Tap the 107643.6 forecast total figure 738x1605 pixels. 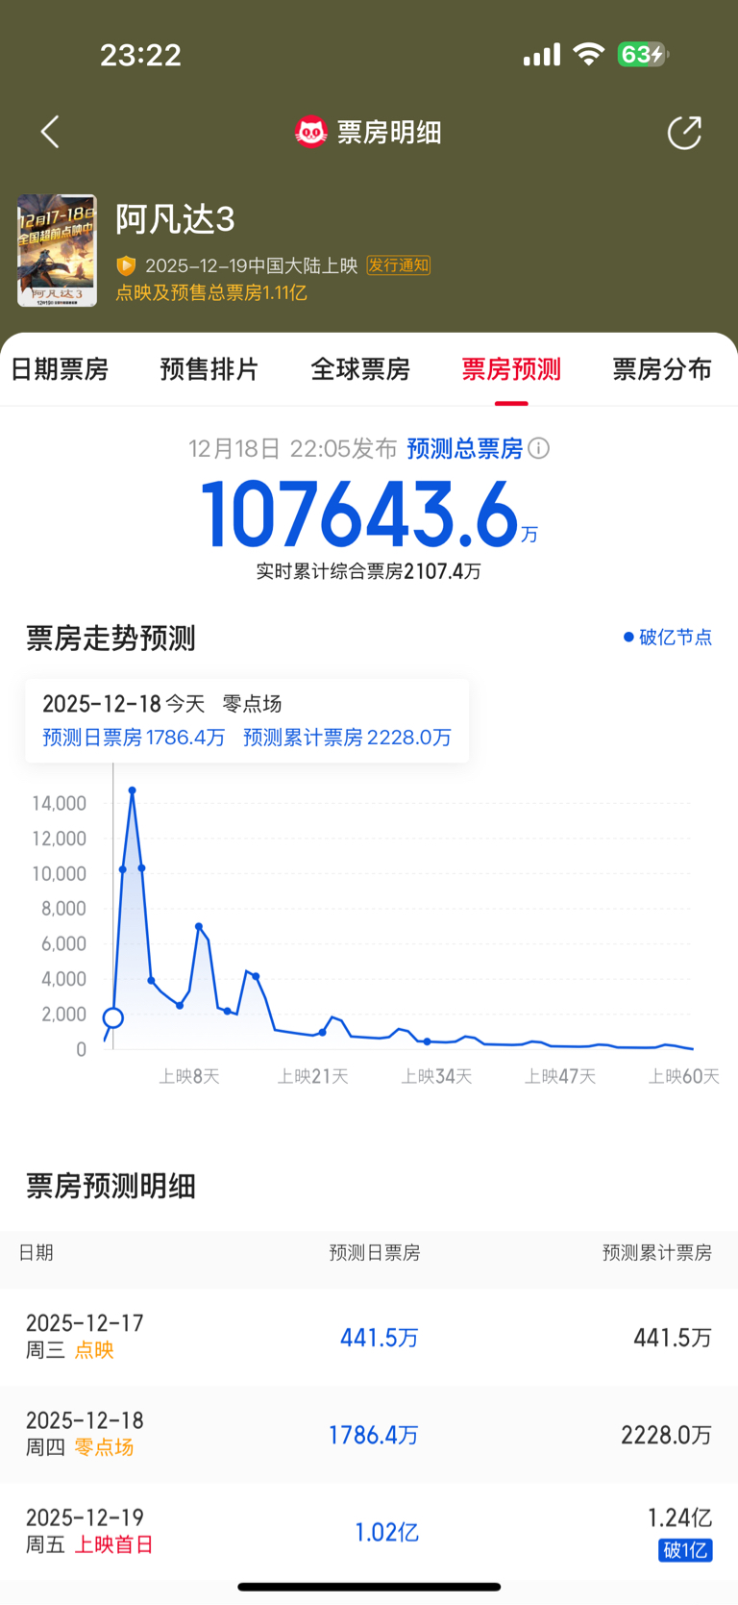(x=361, y=514)
